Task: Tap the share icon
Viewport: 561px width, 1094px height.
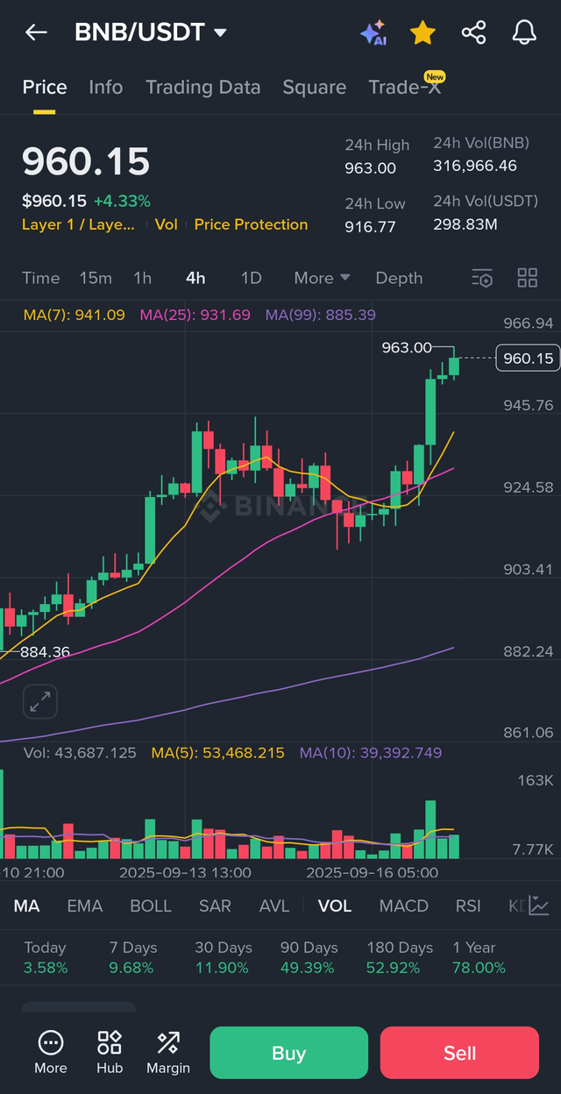Action: click(473, 33)
